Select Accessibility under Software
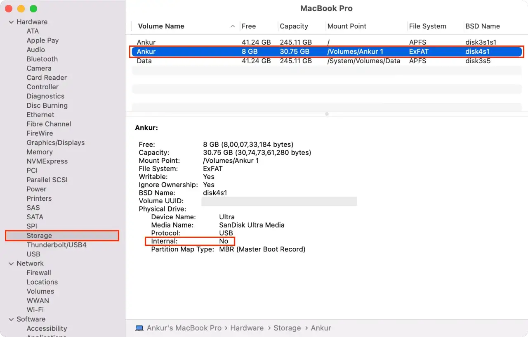Viewport: 528px width, 337px height. (x=47, y=328)
